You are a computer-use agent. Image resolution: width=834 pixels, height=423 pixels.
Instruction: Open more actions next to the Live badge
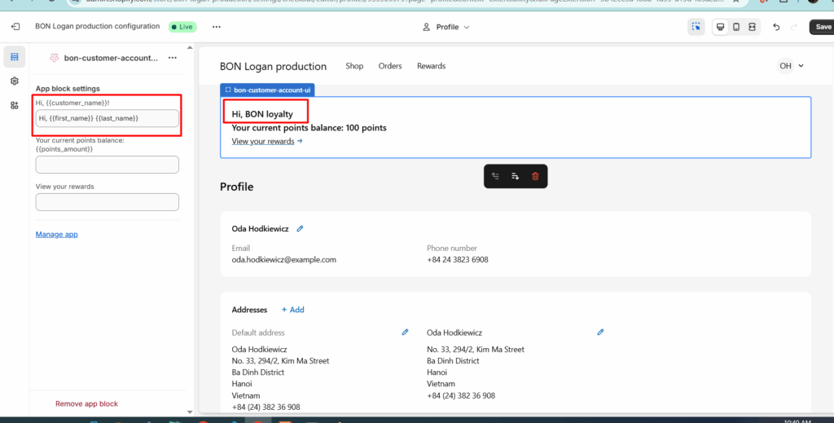tap(216, 27)
